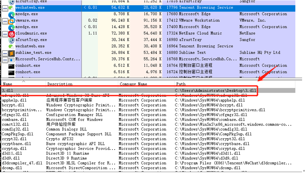Select the msedge.exe process with PID 17400
This screenshot has height=175, width=305.
point(27,27)
